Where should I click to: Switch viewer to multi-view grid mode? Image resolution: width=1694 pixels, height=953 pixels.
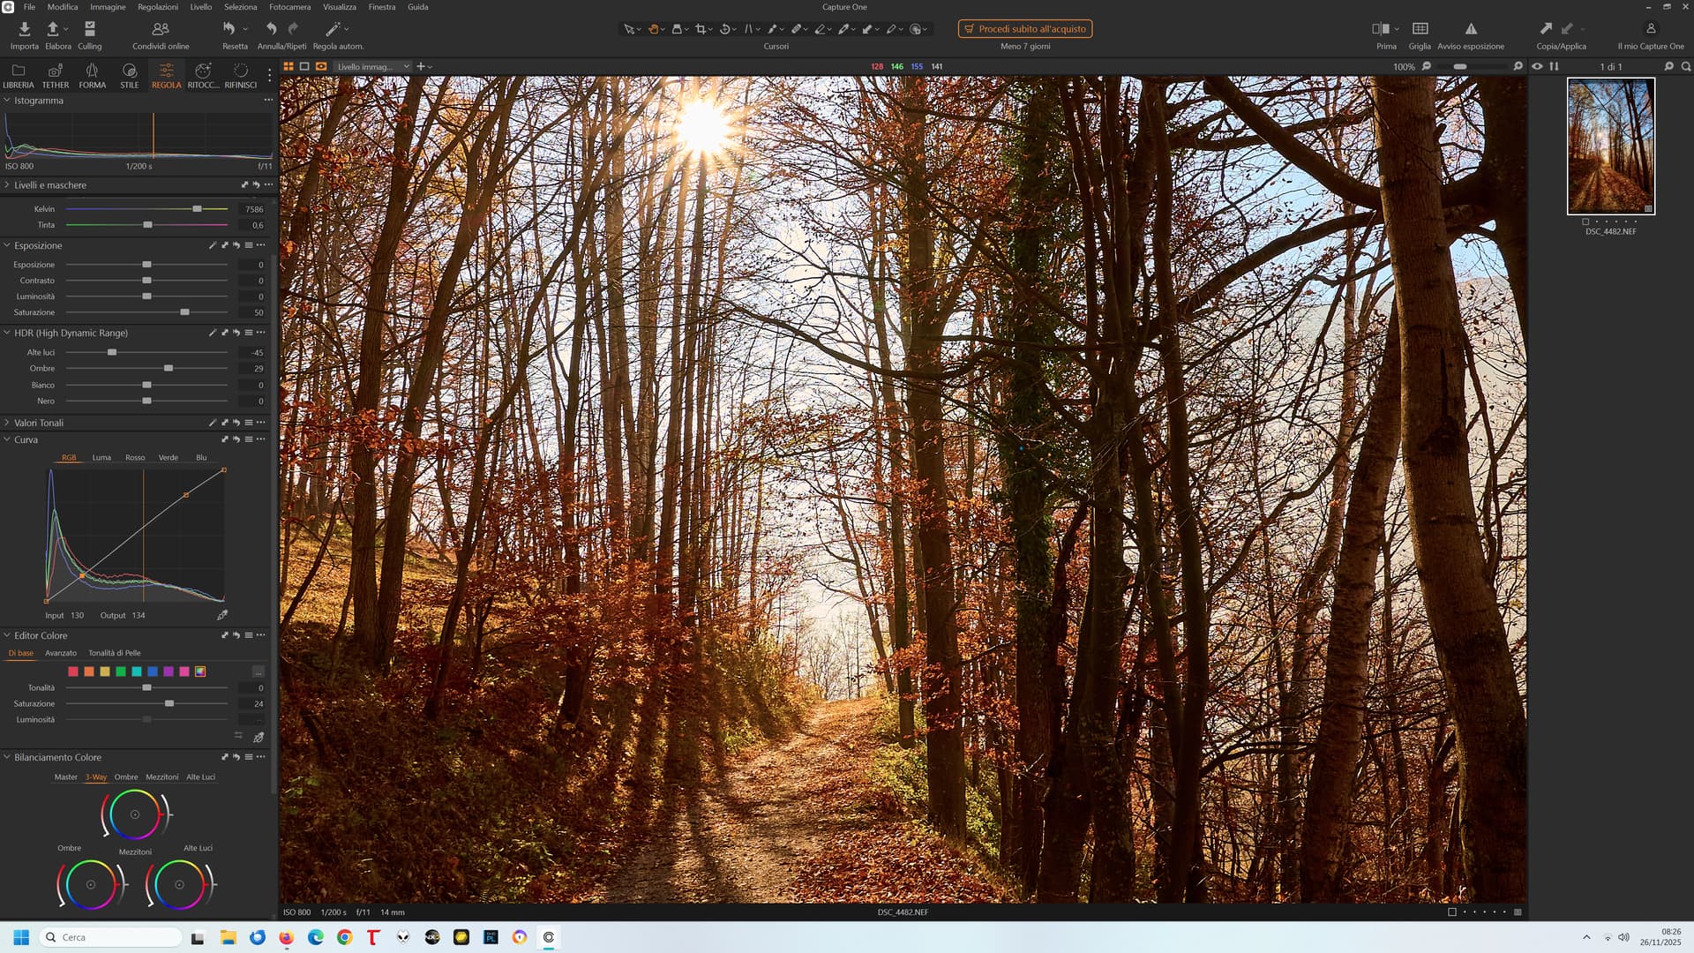point(289,66)
